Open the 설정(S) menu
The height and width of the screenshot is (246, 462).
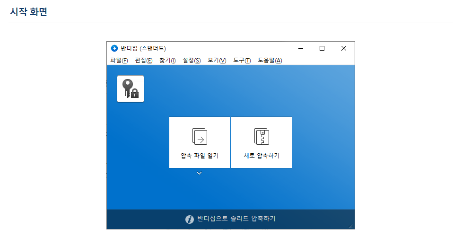point(192,61)
